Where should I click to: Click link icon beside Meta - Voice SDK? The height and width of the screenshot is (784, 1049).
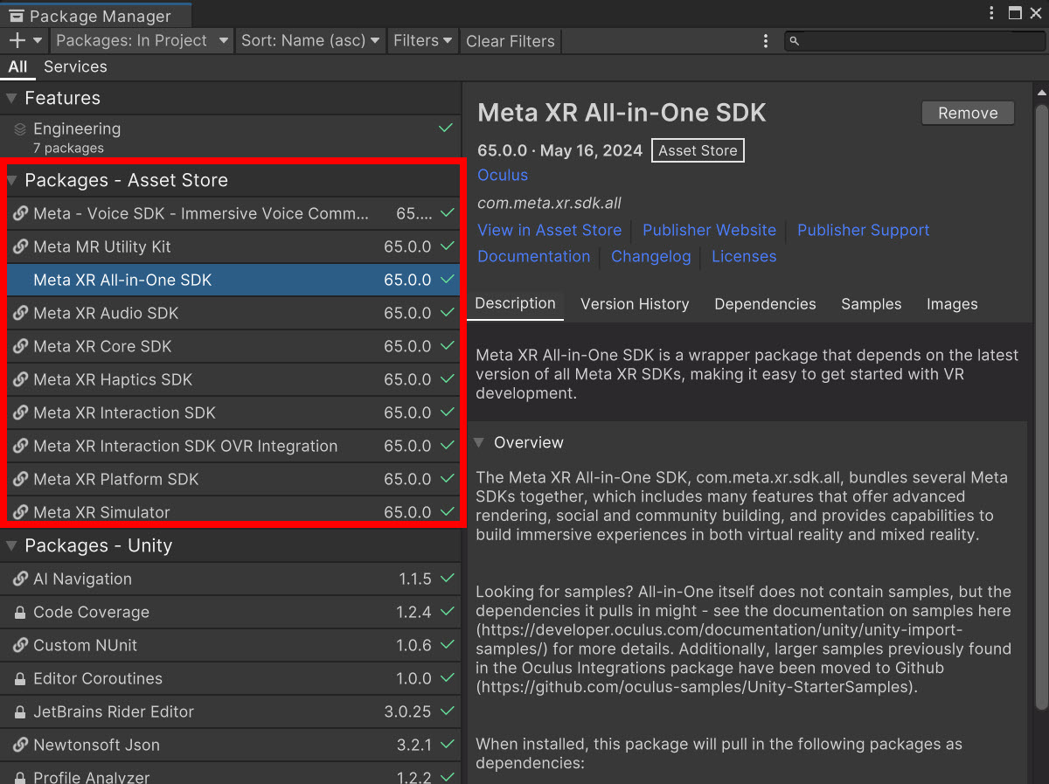point(20,213)
